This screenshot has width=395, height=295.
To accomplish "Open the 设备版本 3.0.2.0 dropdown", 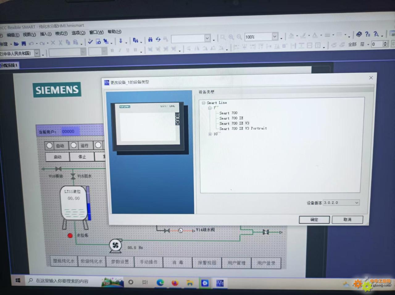I will tap(356, 203).
